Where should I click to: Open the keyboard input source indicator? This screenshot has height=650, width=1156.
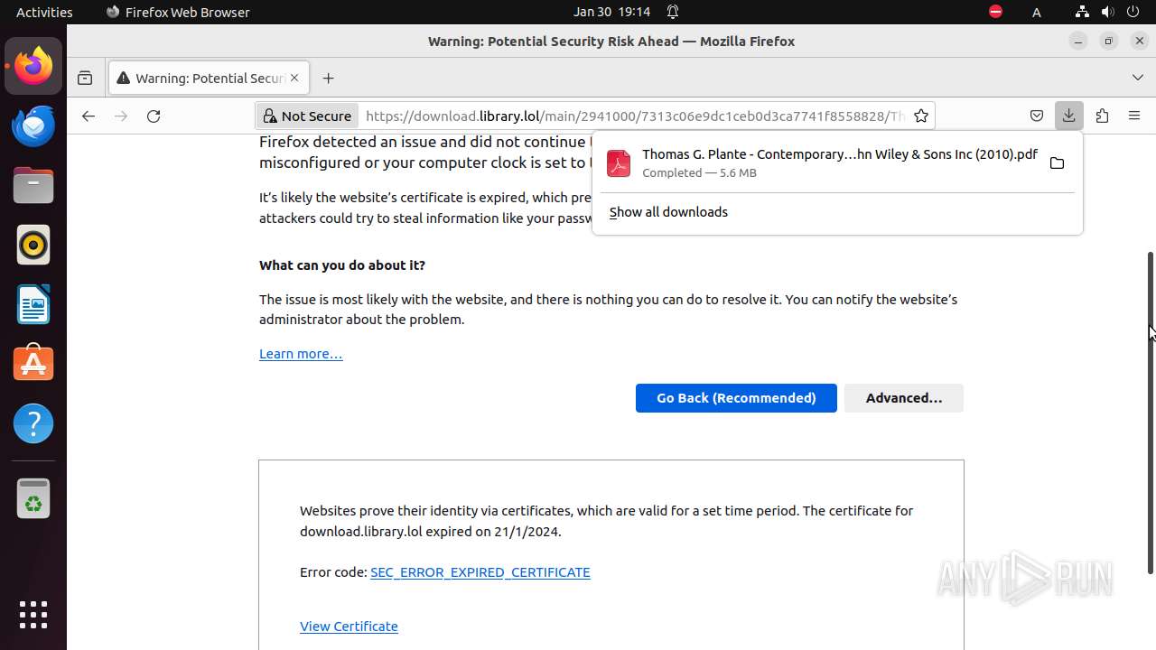click(1037, 12)
